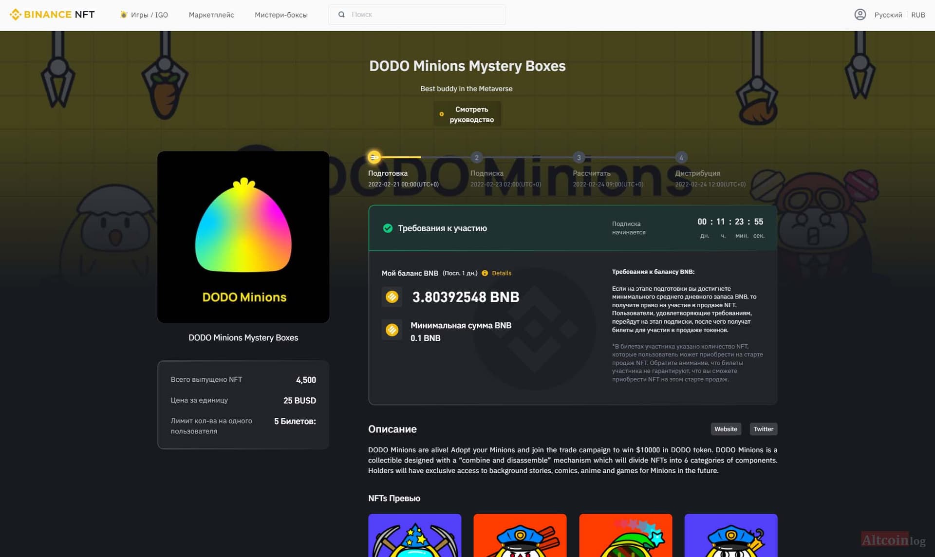Open the project Website button
Viewport: 935px width, 557px height.
(x=726, y=429)
